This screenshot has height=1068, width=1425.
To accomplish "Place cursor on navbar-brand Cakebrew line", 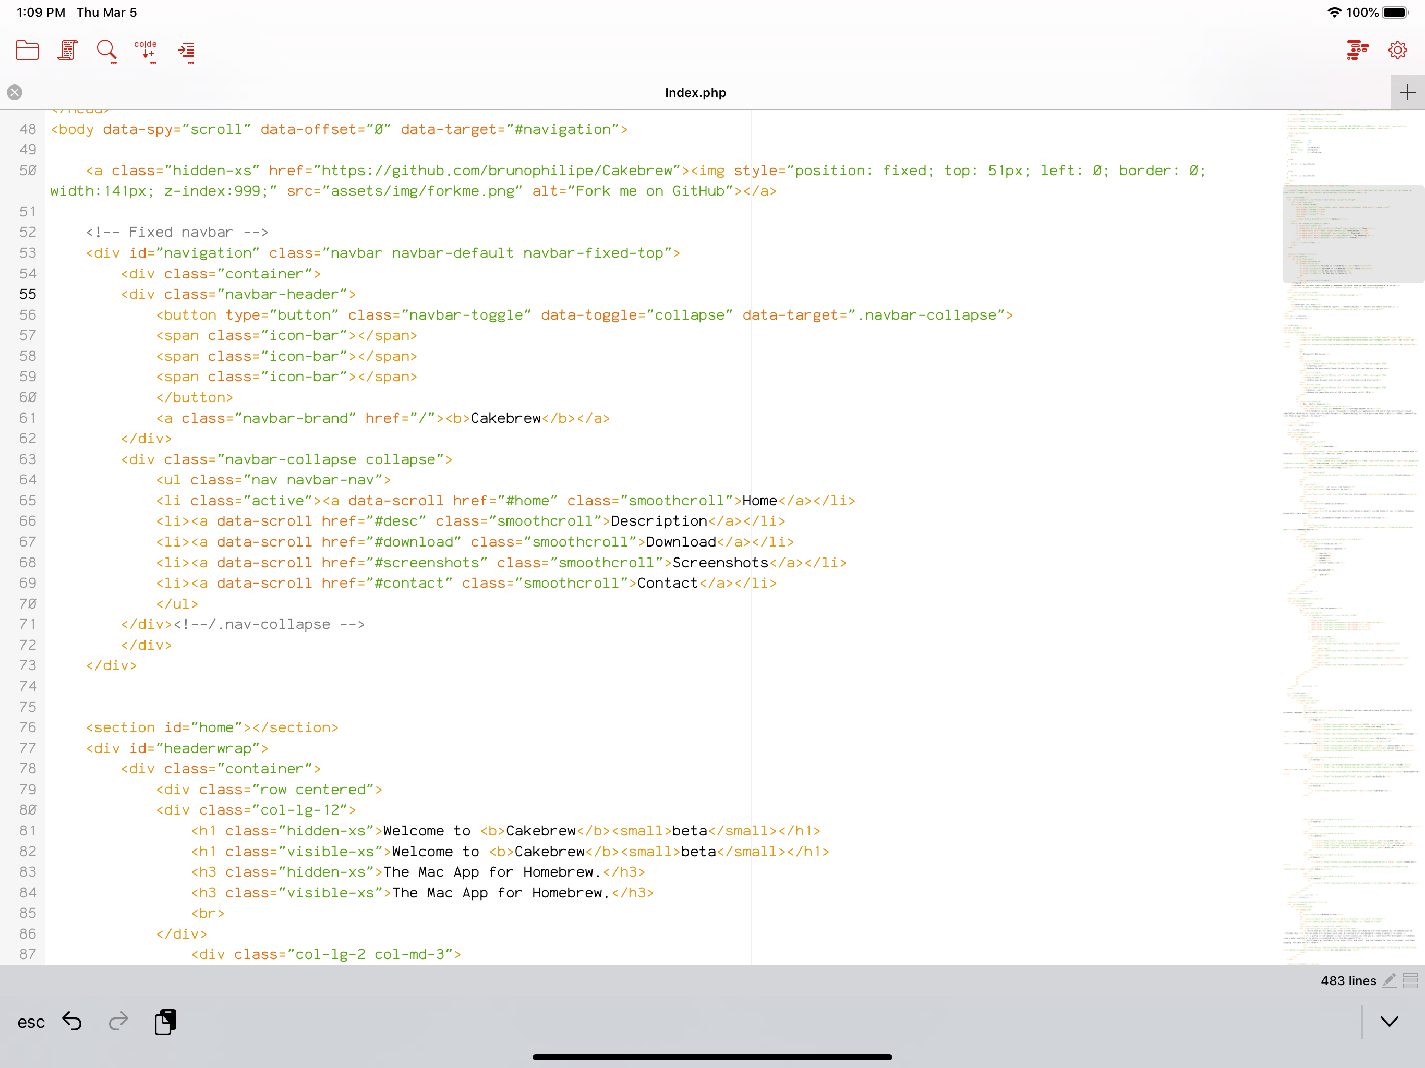I will [383, 419].
